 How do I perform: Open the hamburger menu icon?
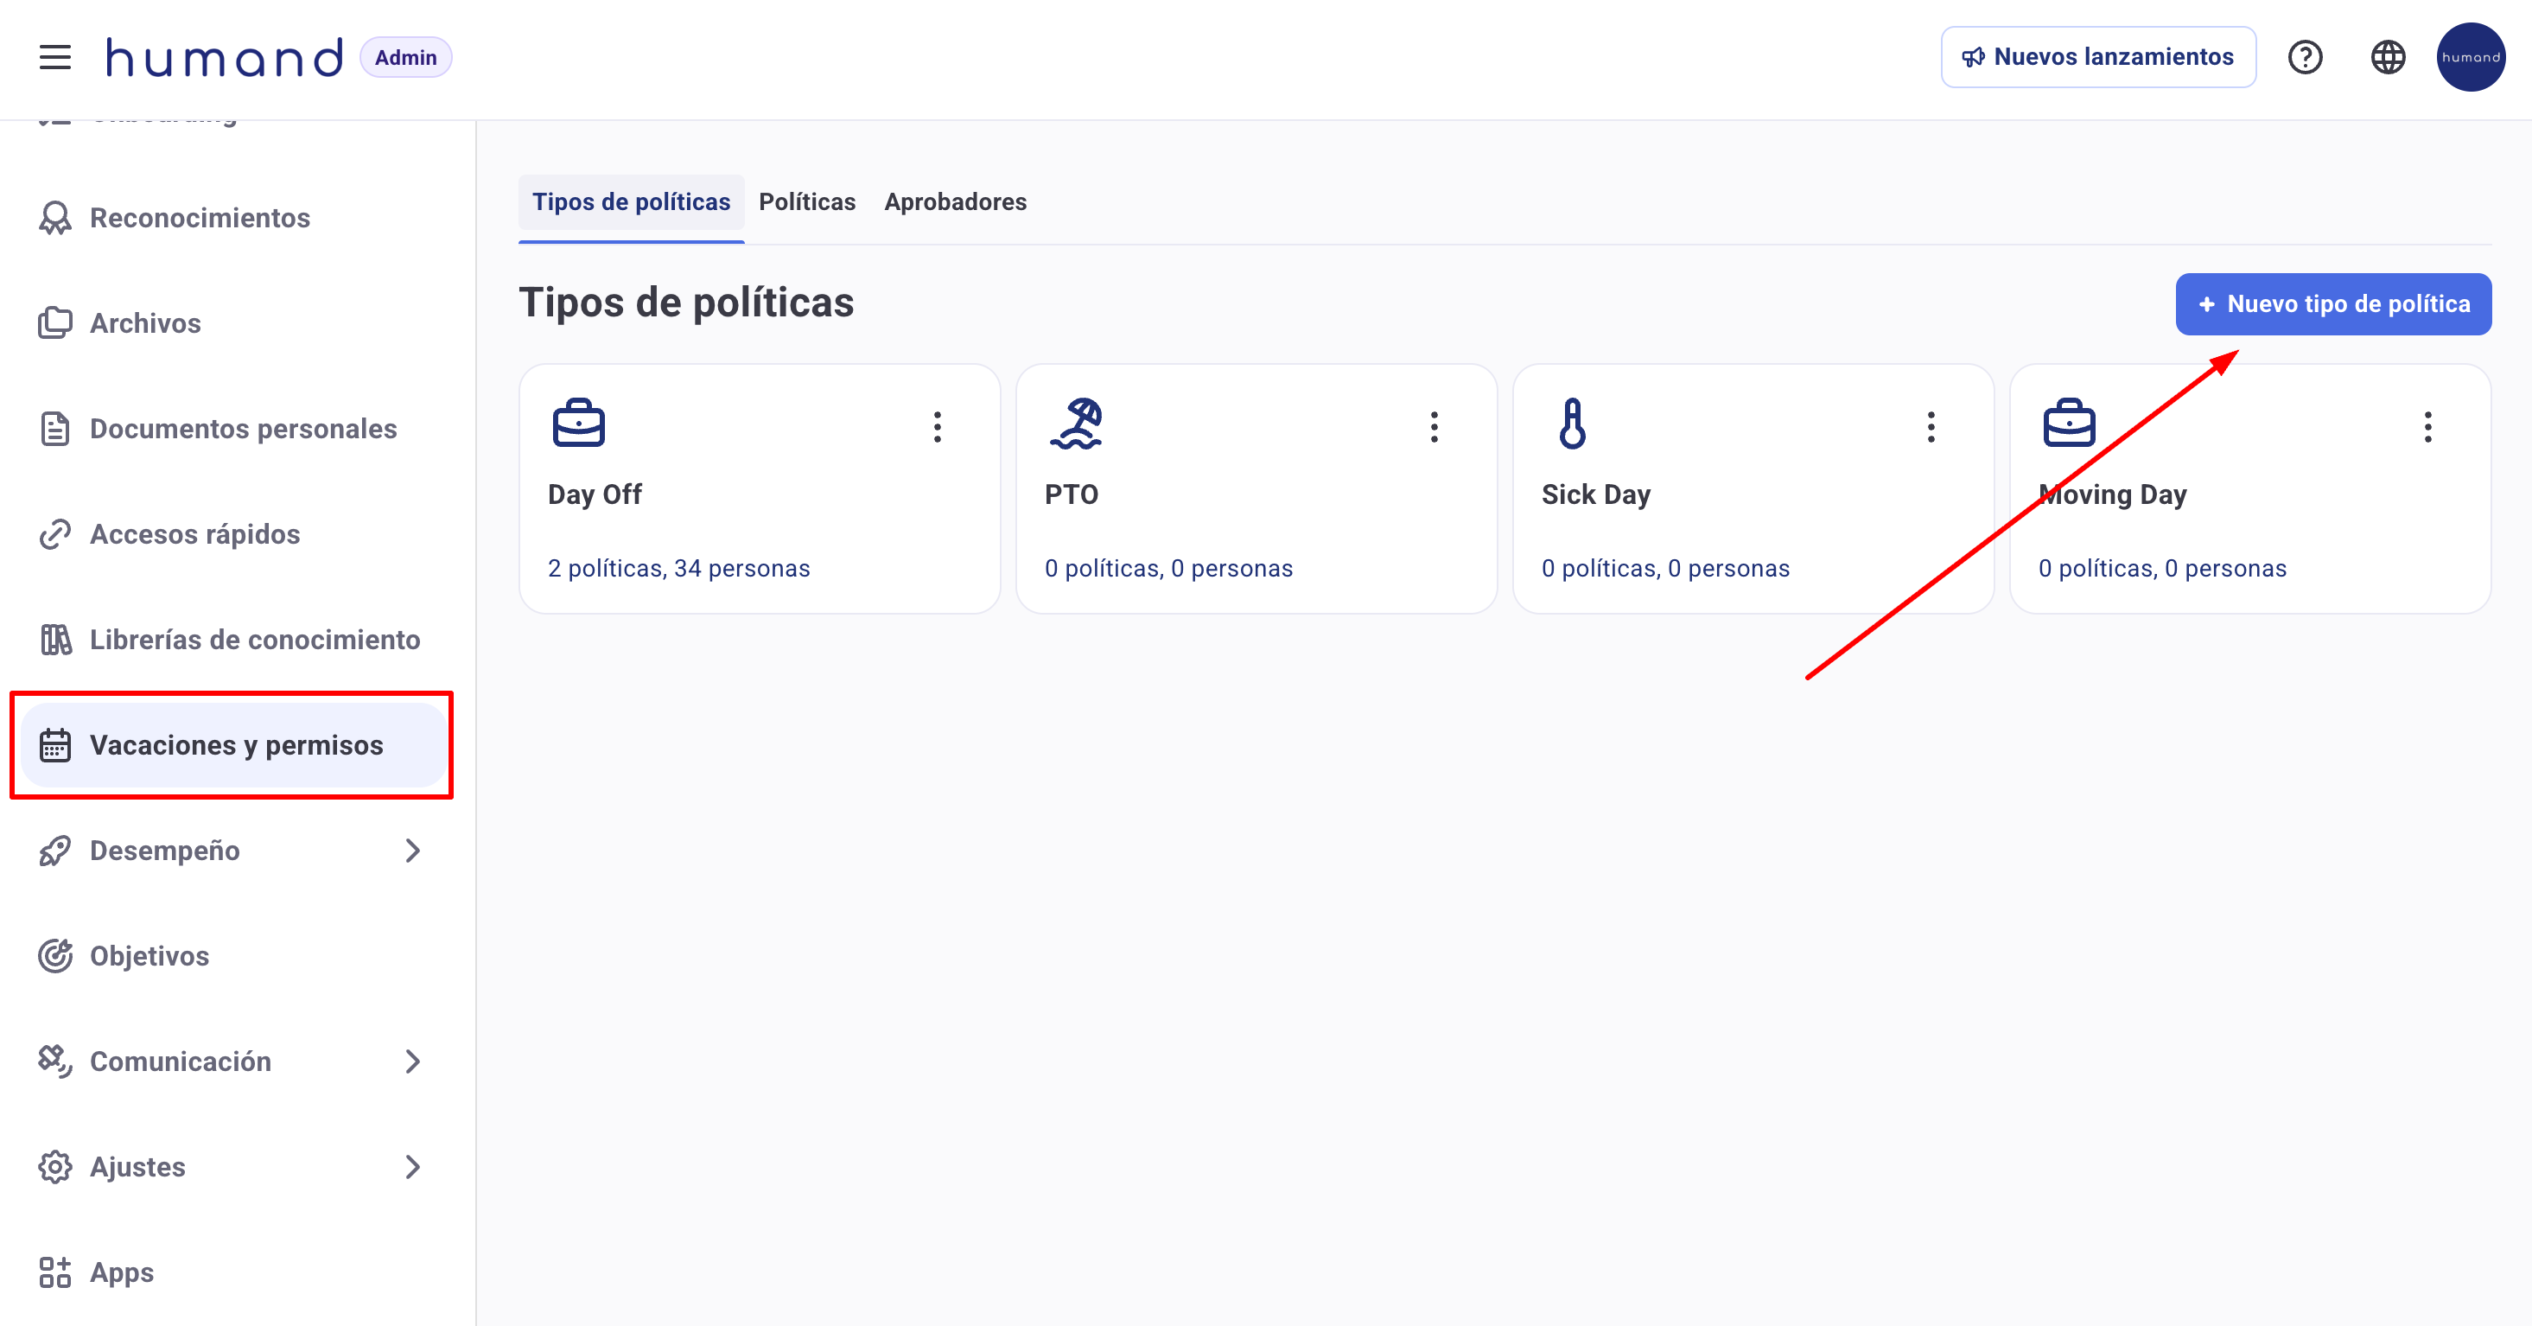[x=55, y=57]
